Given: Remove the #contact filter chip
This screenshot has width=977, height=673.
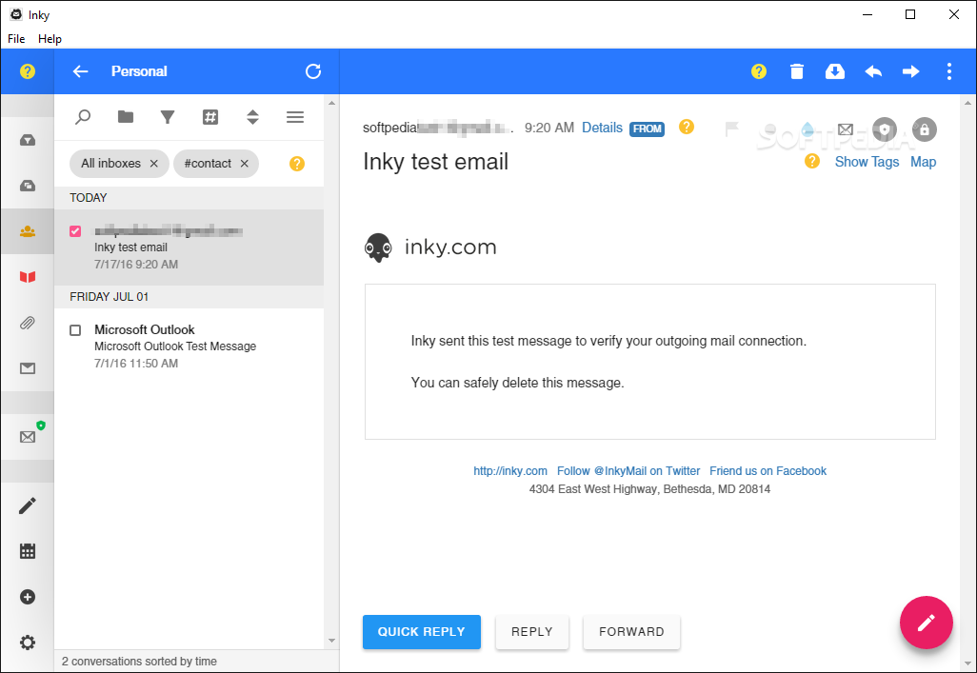Looking at the screenshot, I should point(244,164).
